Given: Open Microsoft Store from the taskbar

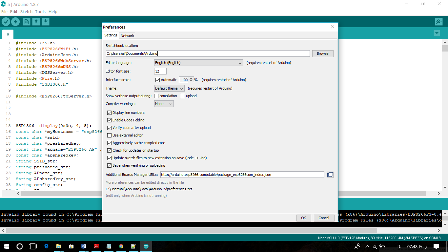Looking at the screenshot, I should pyautogui.click(x=71, y=246).
